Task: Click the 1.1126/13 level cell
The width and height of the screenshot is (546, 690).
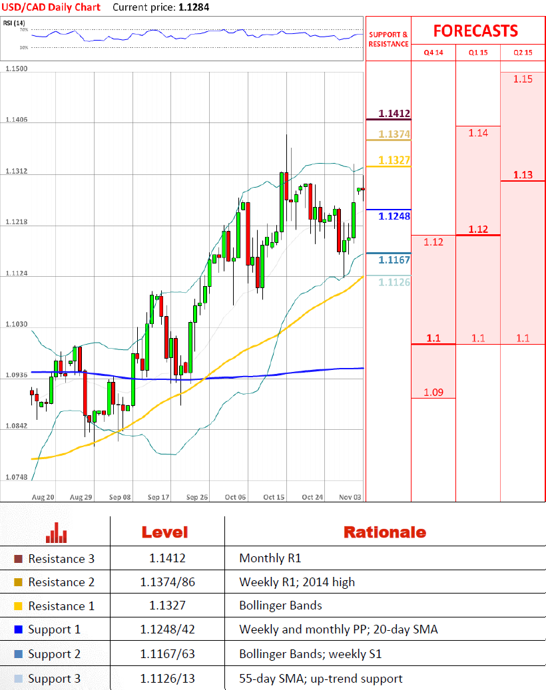Action: pyautogui.click(x=167, y=679)
